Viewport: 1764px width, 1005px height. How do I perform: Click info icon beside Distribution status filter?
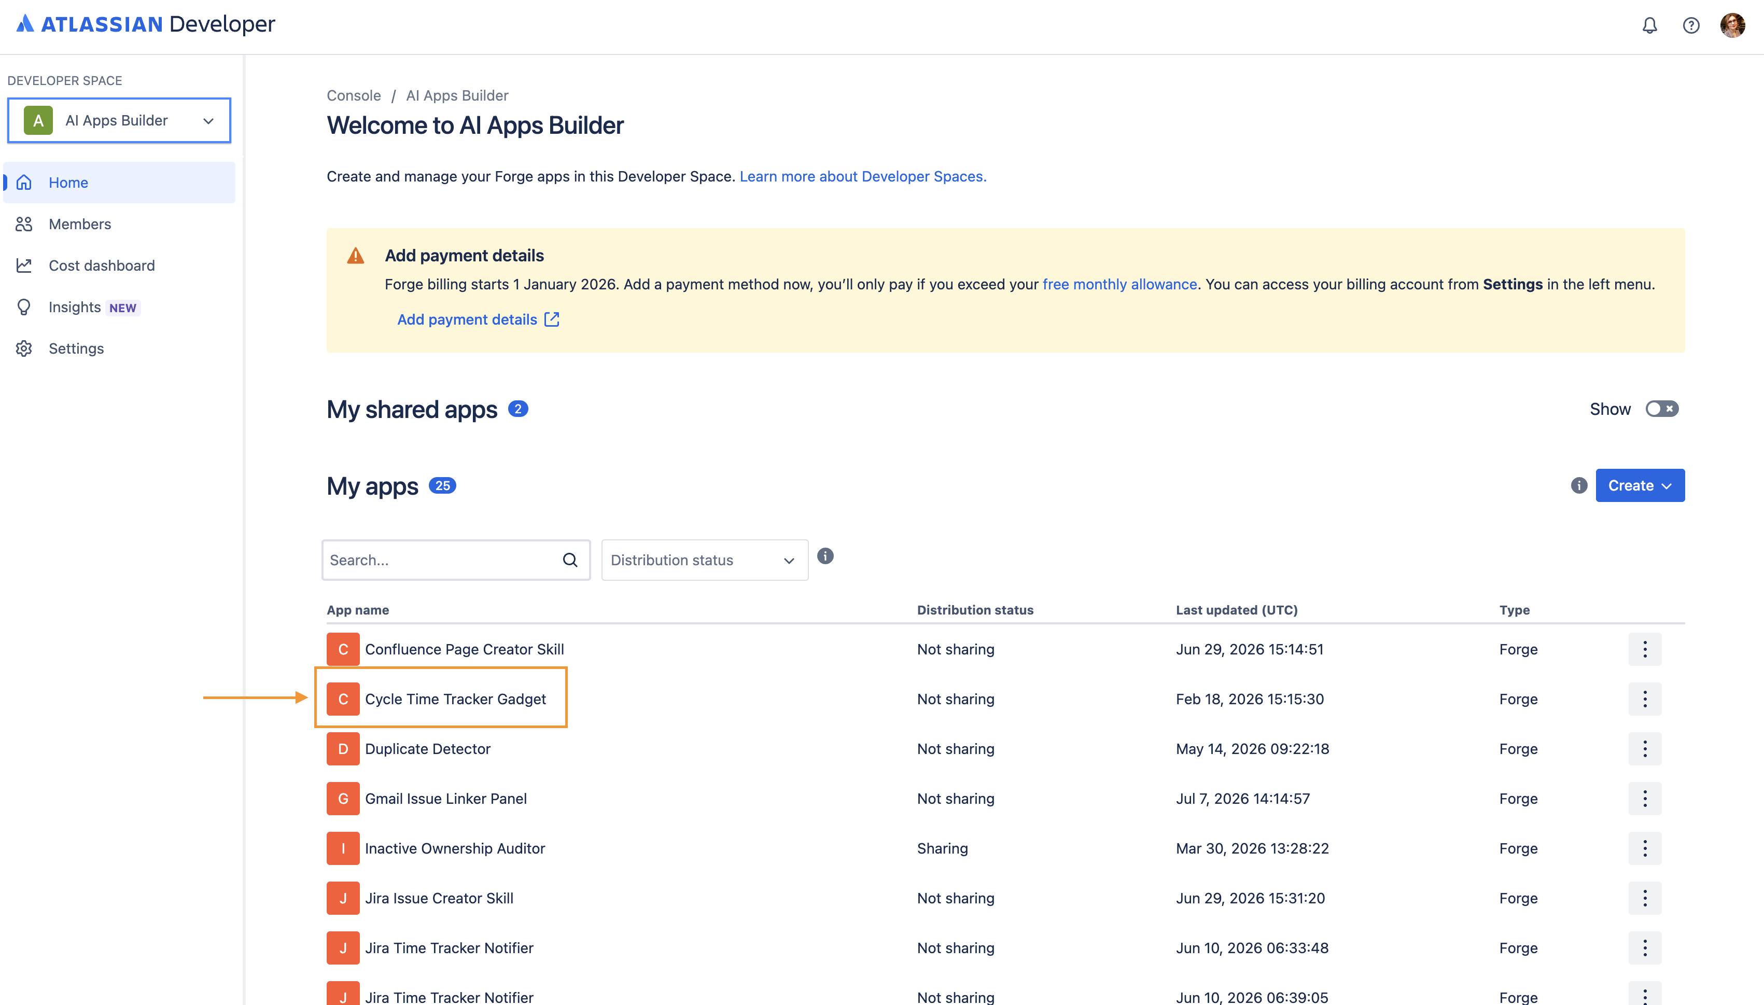pyautogui.click(x=825, y=555)
